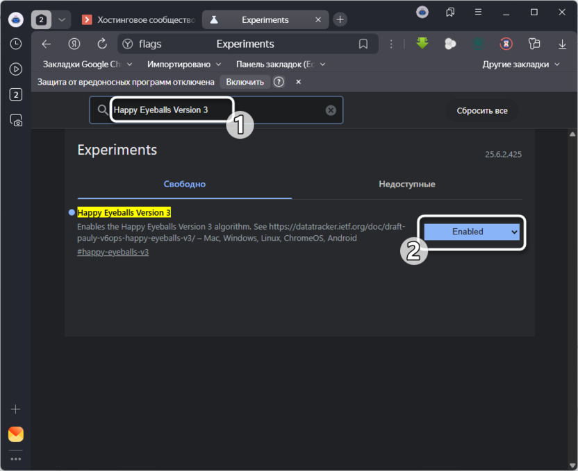The height and width of the screenshot is (471, 578).
Task: Open the green download arrow extension
Action: click(422, 44)
